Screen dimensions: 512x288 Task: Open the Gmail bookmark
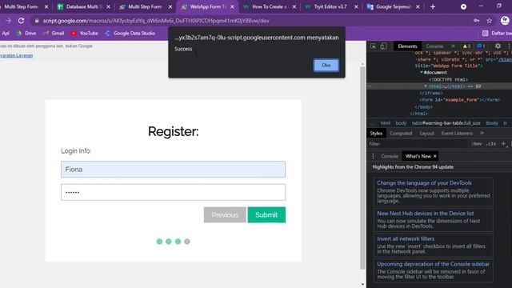point(54,34)
